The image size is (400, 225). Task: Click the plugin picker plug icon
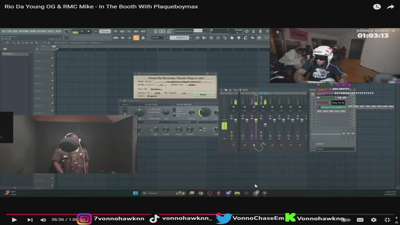(x=239, y=38)
